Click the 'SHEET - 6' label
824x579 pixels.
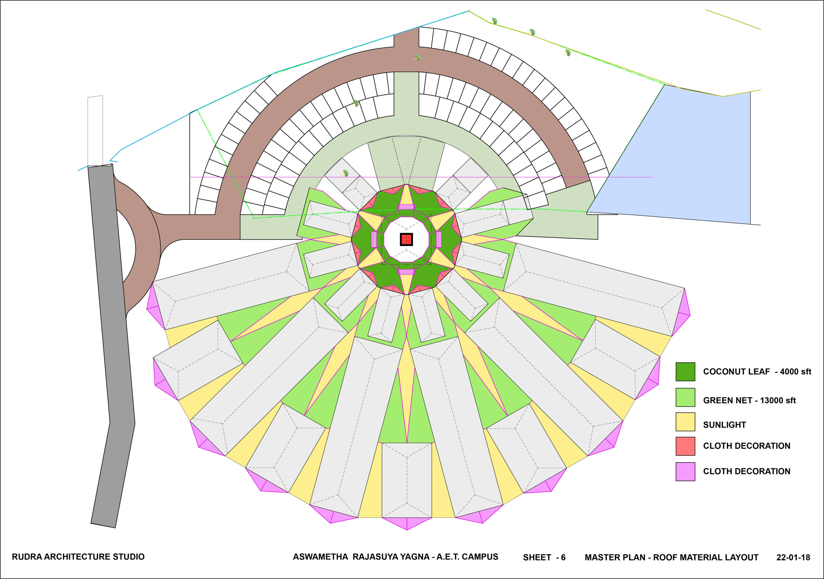pos(544,557)
